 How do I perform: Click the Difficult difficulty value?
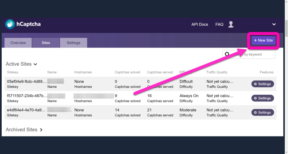(186, 81)
